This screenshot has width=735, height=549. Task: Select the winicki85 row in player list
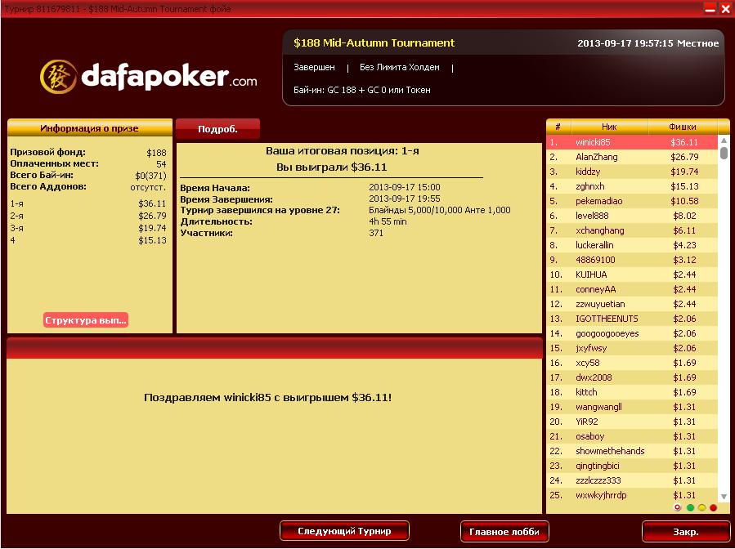point(632,142)
